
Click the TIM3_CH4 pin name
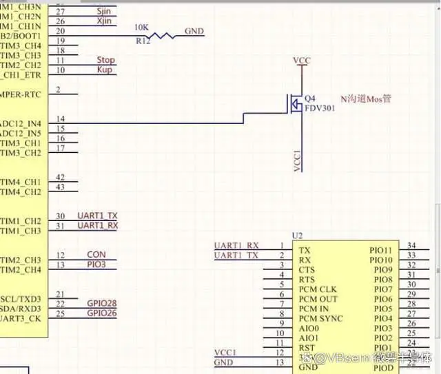[x=21, y=46]
